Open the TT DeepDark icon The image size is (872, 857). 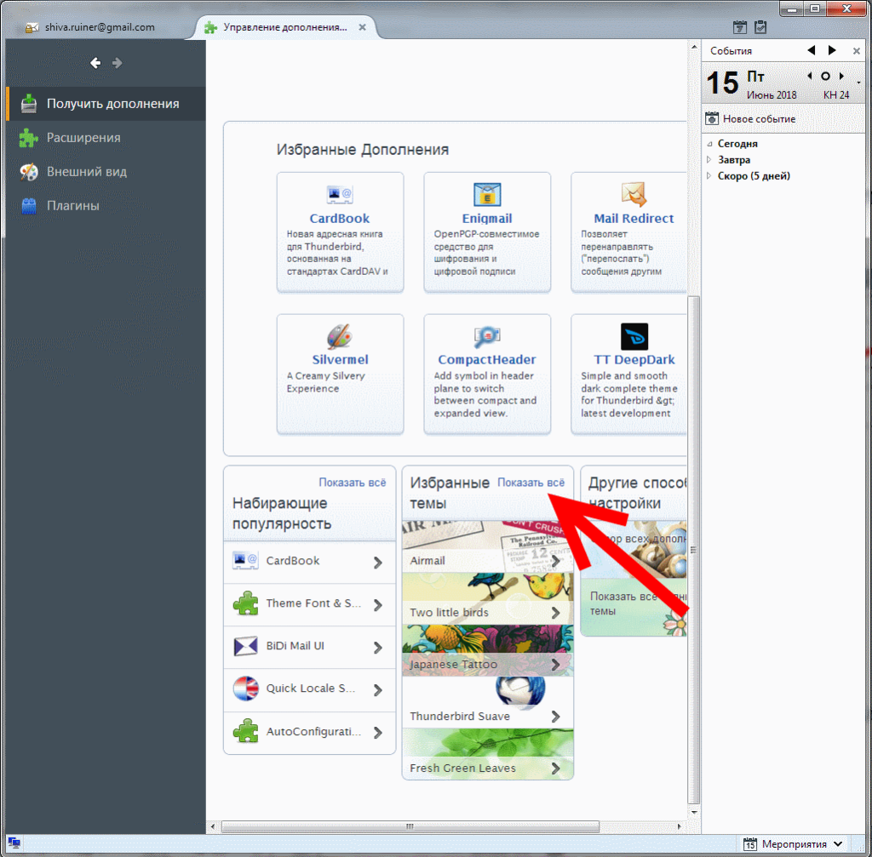pos(634,335)
